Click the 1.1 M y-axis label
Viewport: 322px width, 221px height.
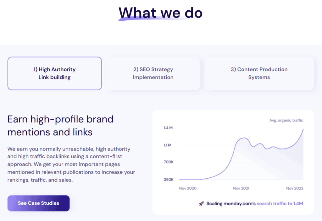(168, 145)
